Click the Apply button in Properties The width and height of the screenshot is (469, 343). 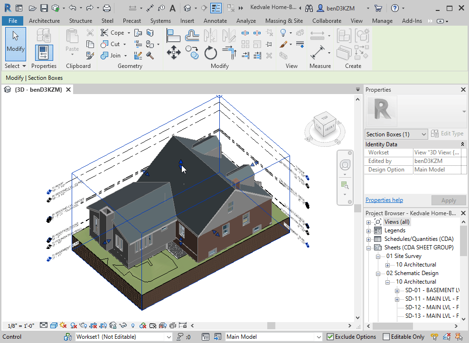tap(449, 200)
